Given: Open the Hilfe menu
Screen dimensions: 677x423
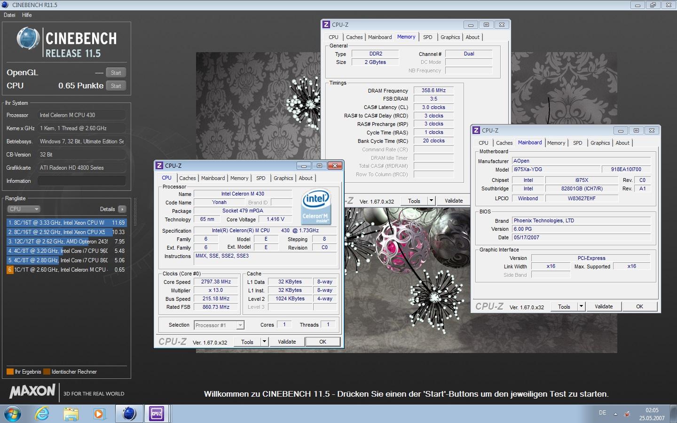Looking at the screenshot, I should click(27, 15).
